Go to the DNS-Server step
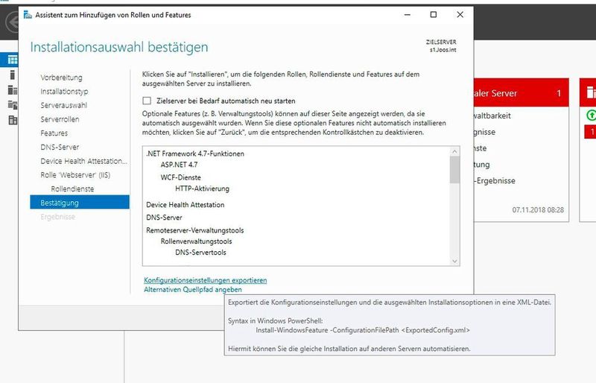Screen dimensions: 596x383 60,147
